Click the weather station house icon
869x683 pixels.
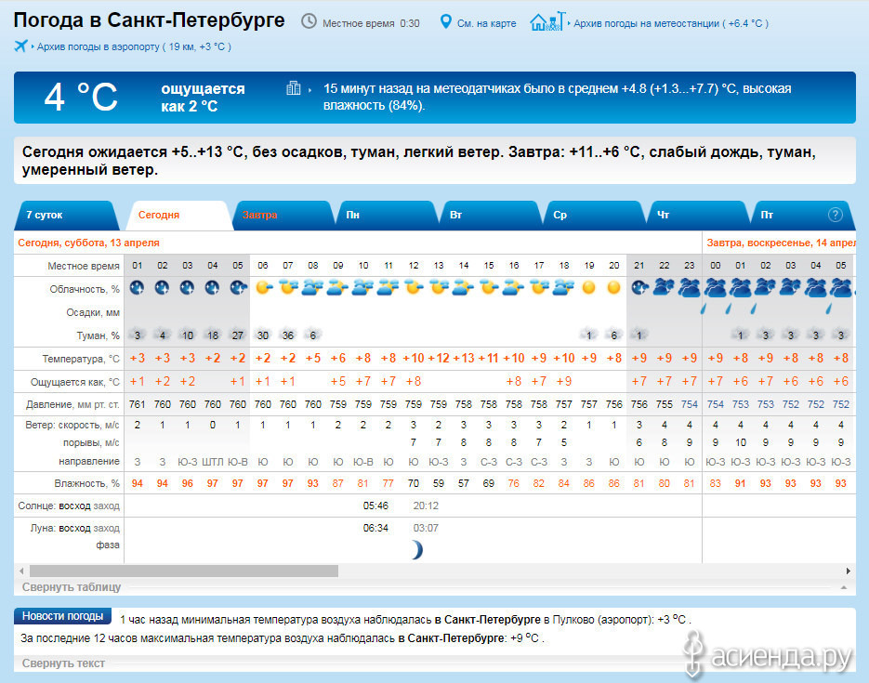tap(547, 21)
